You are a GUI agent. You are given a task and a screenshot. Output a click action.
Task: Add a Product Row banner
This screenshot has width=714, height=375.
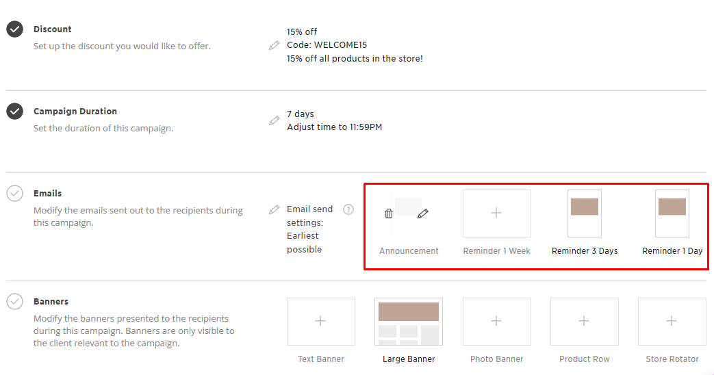(x=584, y=321)
